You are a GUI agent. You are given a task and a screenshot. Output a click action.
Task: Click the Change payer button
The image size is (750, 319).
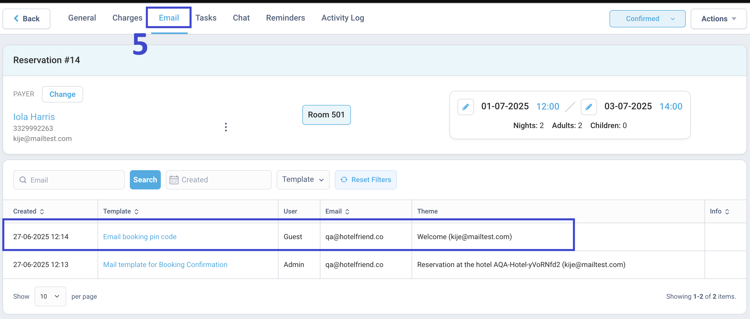point(62,94)
